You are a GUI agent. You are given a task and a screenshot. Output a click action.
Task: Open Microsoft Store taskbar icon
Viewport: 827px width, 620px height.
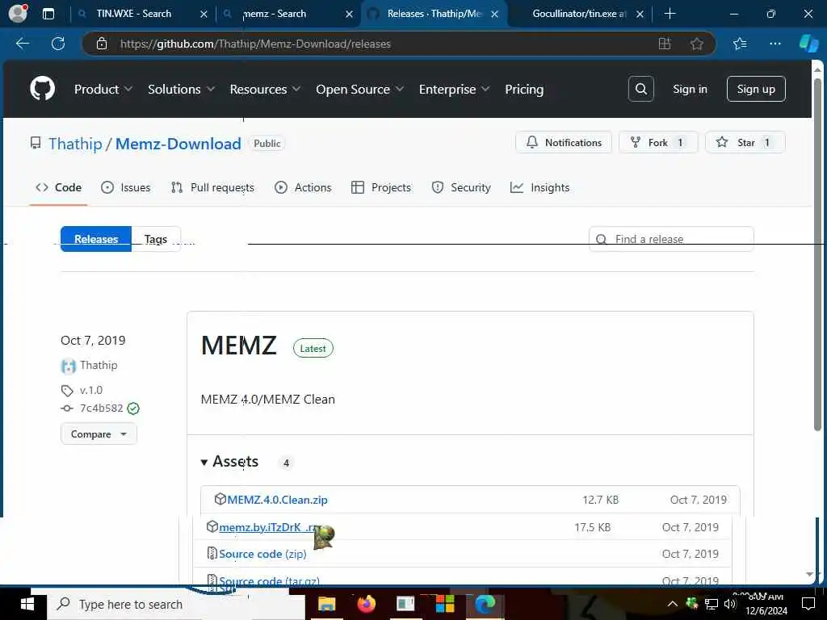pos(445,604)
